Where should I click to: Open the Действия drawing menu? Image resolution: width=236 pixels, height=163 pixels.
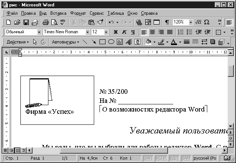point(17,42)
